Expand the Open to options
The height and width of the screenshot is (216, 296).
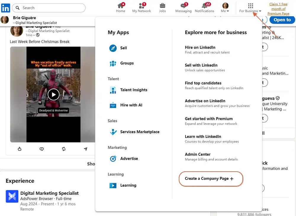point(282,20)
